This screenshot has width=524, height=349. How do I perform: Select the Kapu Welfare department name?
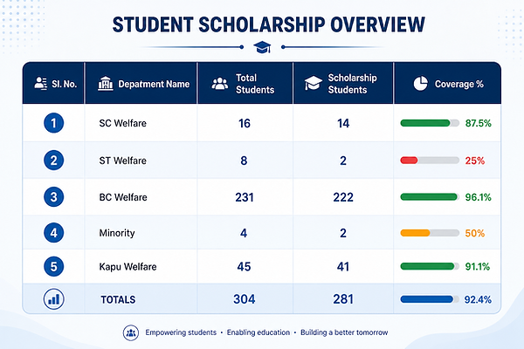point(128,267)
